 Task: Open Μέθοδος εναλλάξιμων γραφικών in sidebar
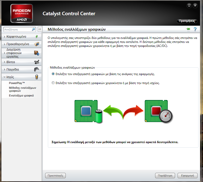(x=22, y=89)
